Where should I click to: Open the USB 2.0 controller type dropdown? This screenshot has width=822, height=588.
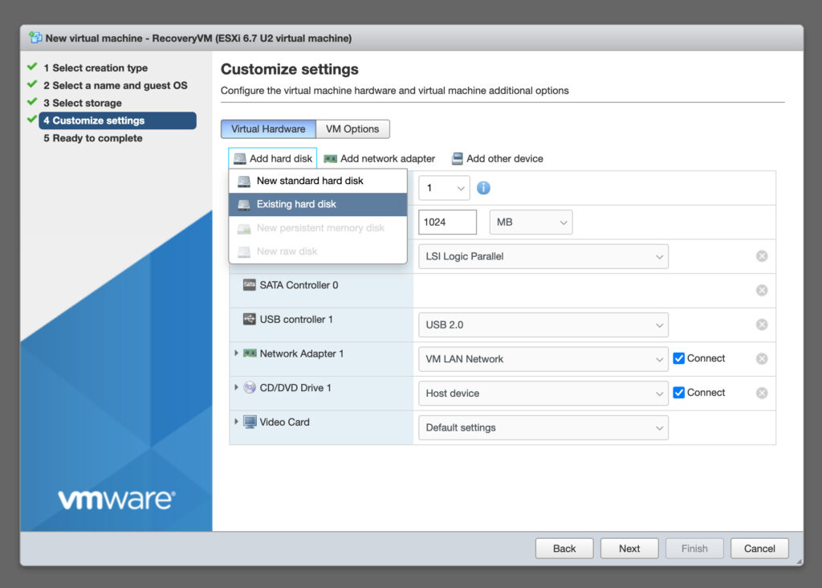tap(543, 325)
